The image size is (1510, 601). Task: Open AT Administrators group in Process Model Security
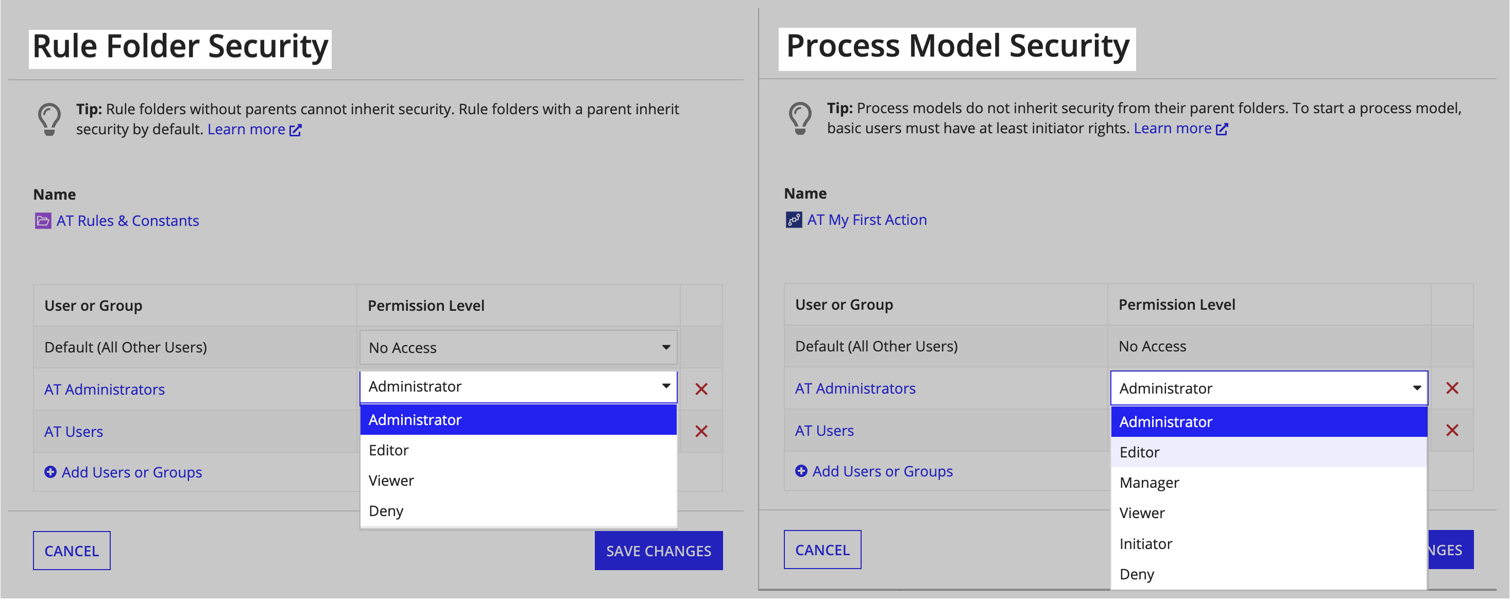855,388
